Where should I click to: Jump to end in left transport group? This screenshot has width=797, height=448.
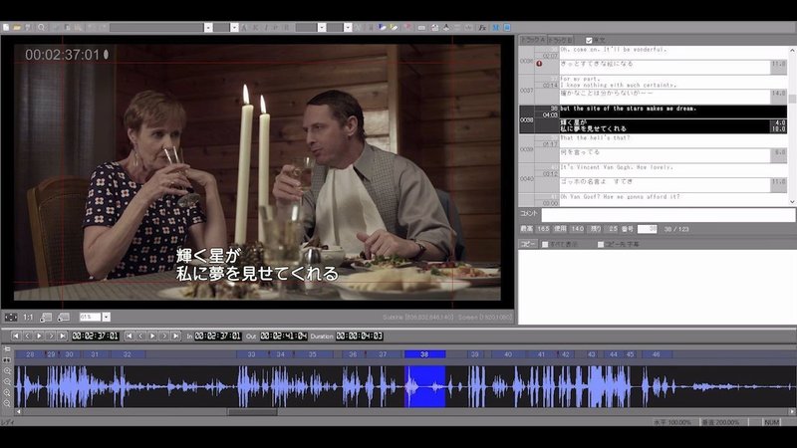[63, 336]
